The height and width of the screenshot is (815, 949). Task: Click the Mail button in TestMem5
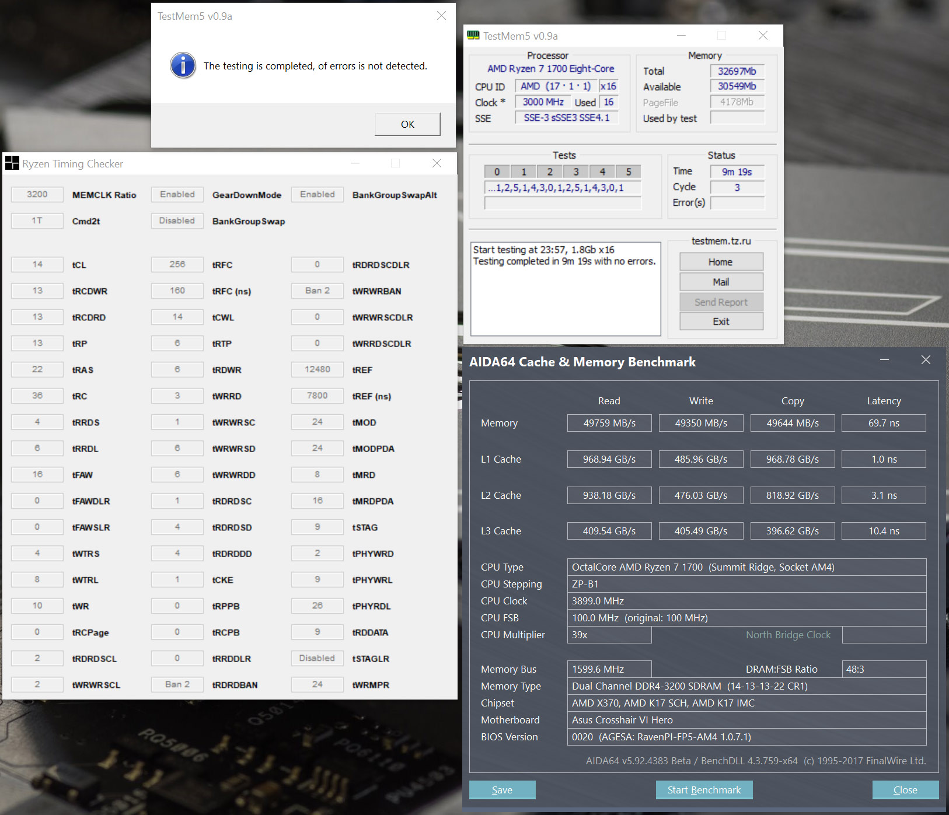pos(721,282)
